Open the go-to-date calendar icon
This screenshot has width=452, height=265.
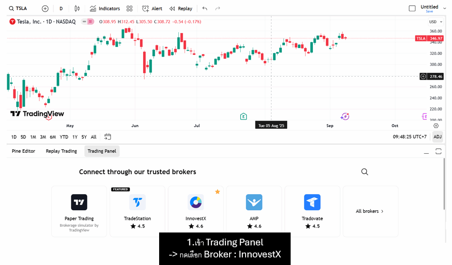pos(108,137)
